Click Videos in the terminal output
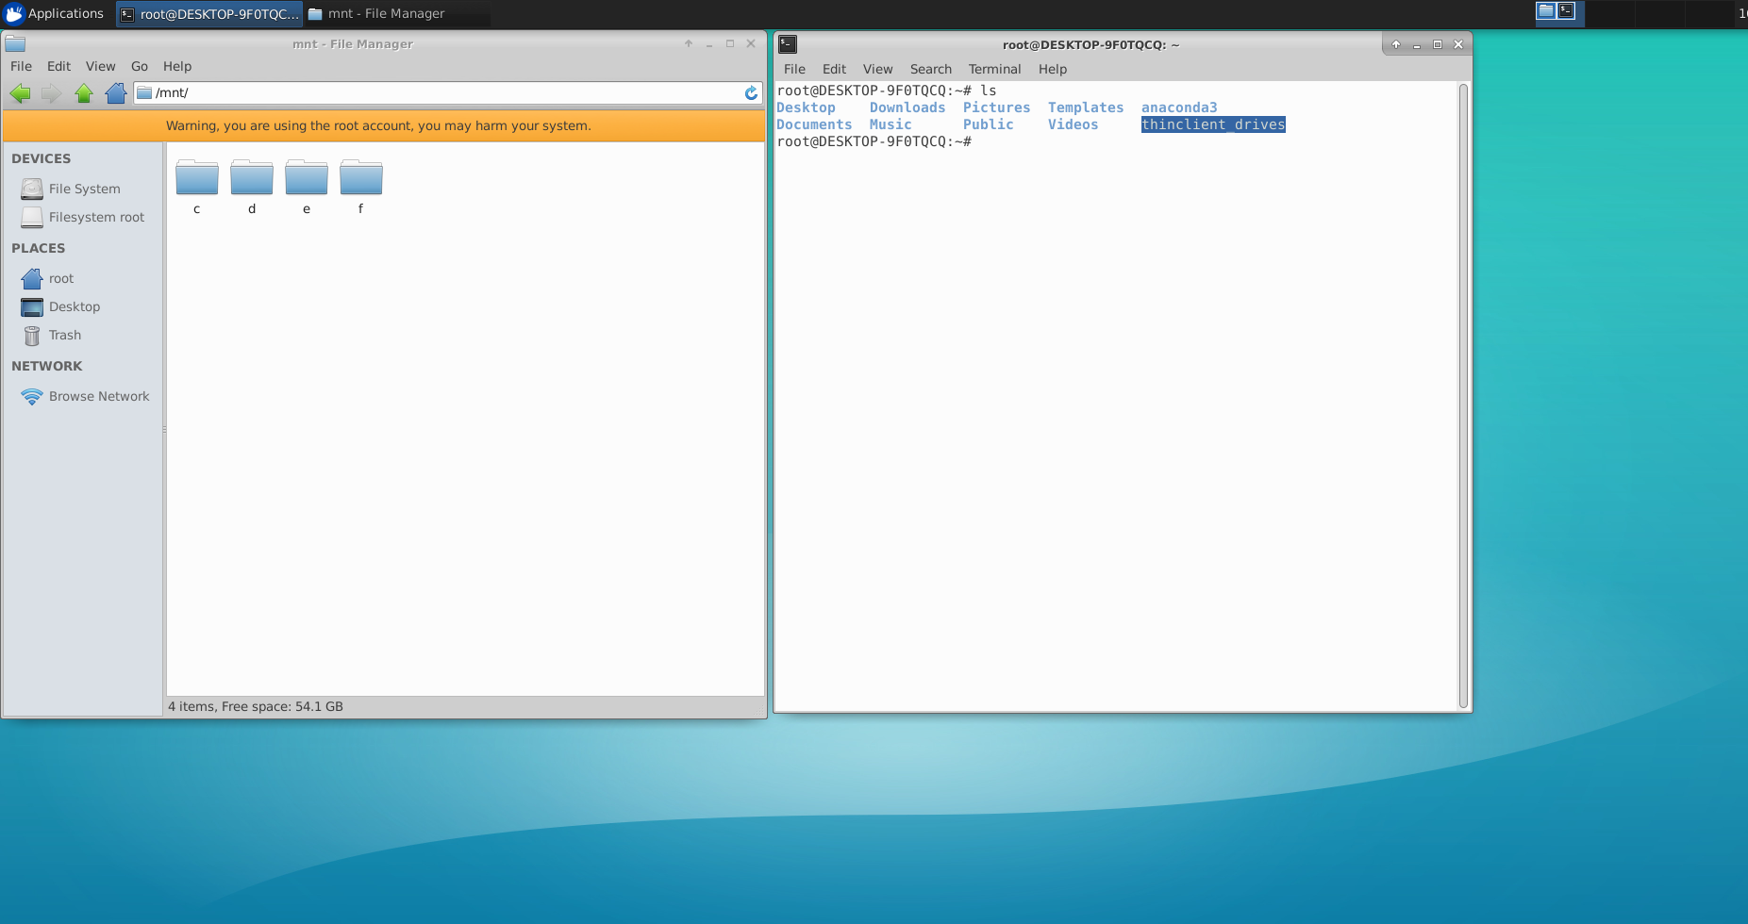Image resolution: width=1748 pixels, height=924 pixels. (x=1074, y=124)
